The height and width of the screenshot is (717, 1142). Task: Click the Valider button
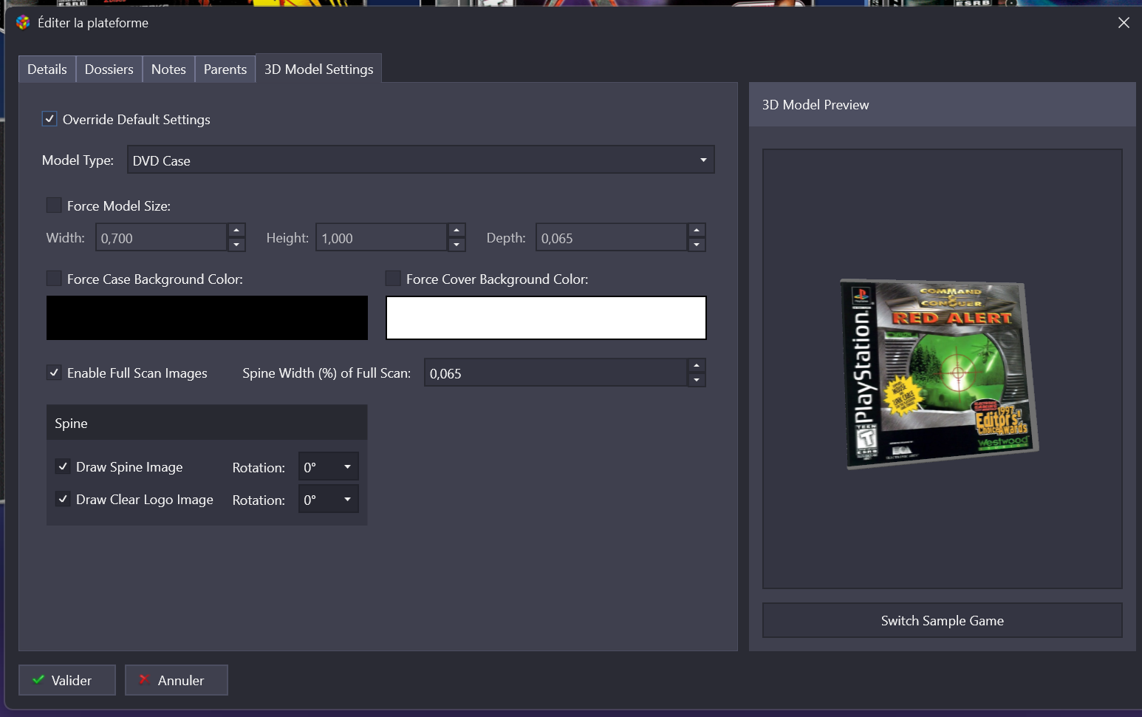[x=67, y=680]
